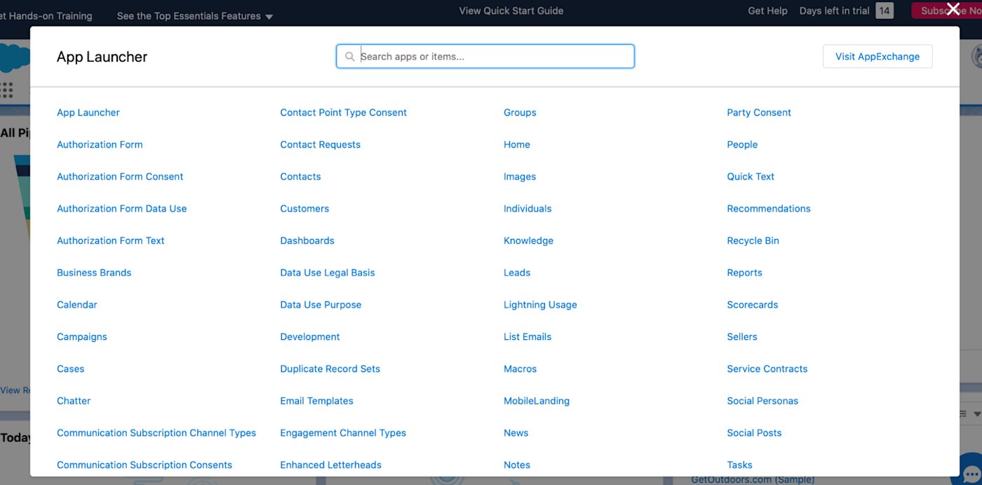982x485 pixels.
Task: Open Data Use Purpose
Action: pyautogui.click(x=321, y=305)
